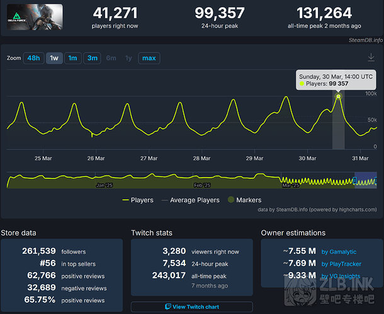Click the 7,534 Twitch 24-hour peak value
Viewport: 384px width, 314px height.
(174, 263)
